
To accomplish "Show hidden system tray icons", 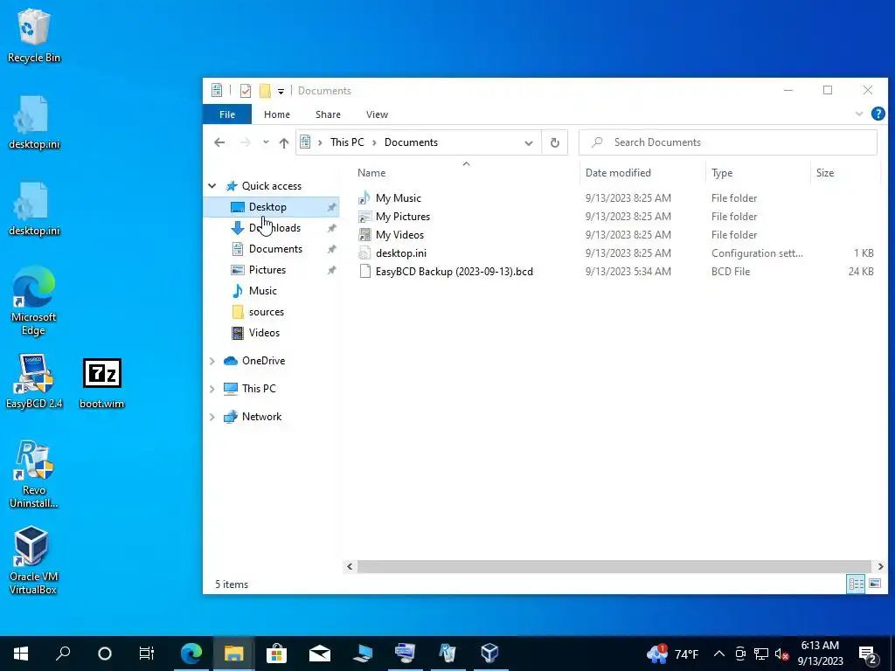I will pos(719,654).
